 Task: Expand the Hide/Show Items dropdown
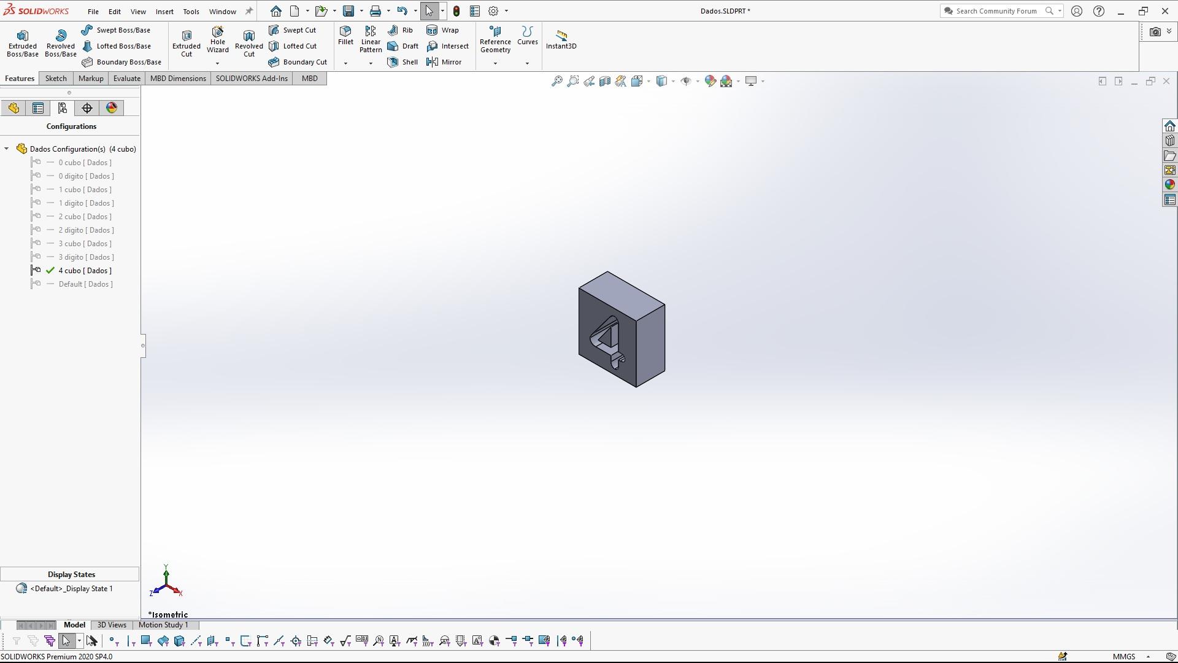pos(698,81)
